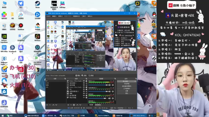Screen dimensions: 209x117
Task: Pop out the 来源 dock panel
Action: click(86, 79)
